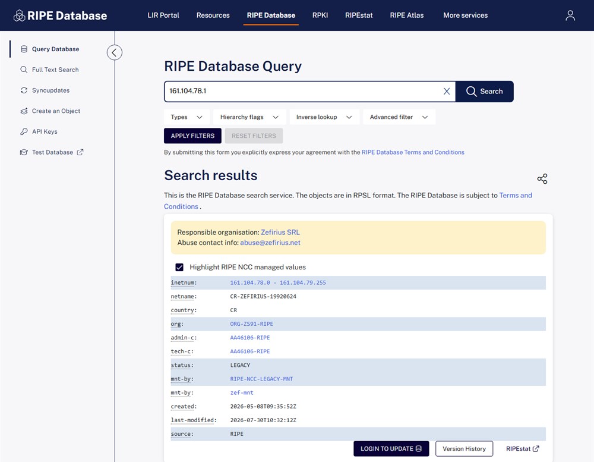
Task: Select RIPE Database top navigation tab
Action: pos(271,15)
